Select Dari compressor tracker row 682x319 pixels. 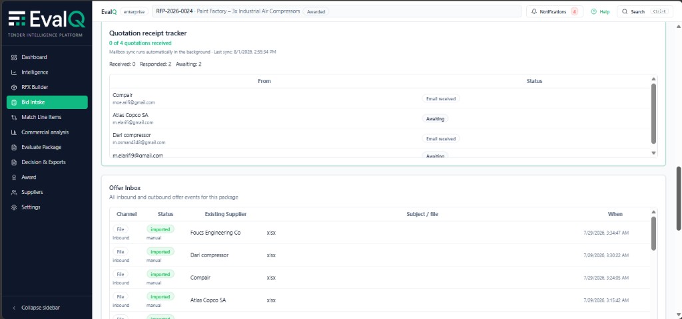coord(380,138)
